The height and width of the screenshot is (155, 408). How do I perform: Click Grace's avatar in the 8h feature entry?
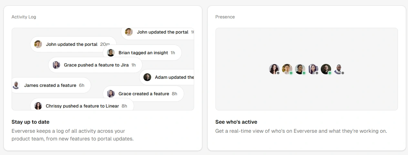111,94
